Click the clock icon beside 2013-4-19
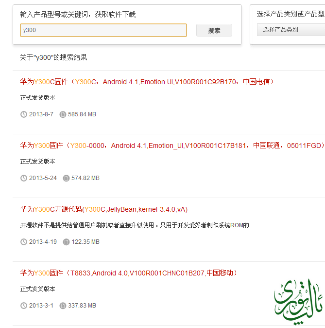Screen dimensions: 325x328 pyautogui.click(x=24, y=242)
